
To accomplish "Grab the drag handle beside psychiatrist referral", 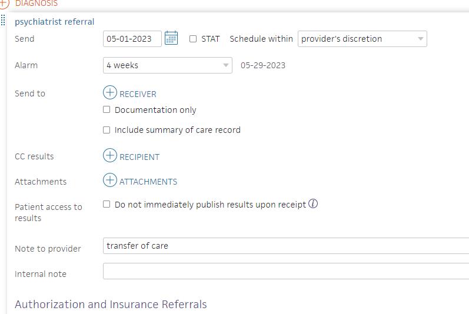I will coord(3,21).
